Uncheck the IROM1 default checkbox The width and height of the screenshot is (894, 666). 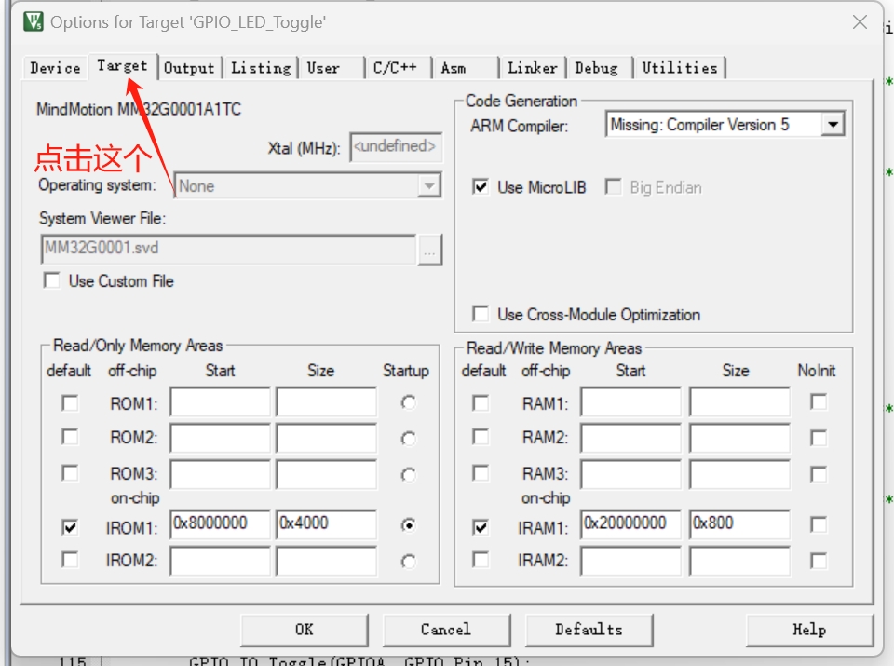[x=70, y=527]
